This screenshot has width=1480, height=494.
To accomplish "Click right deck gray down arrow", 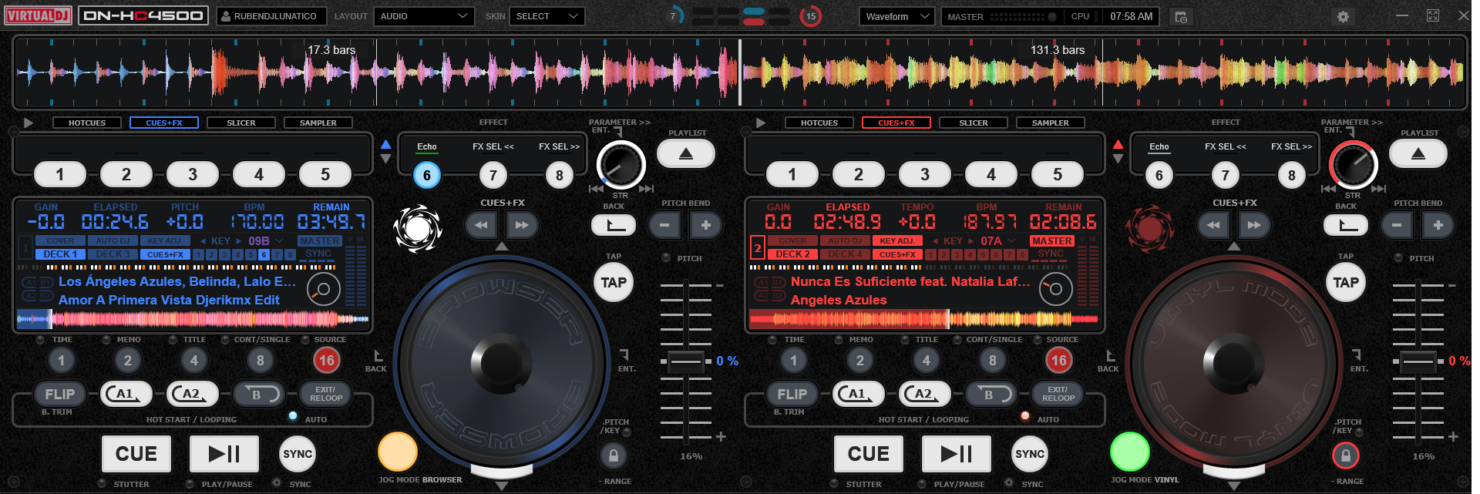I will click(x=1118, y=159).
